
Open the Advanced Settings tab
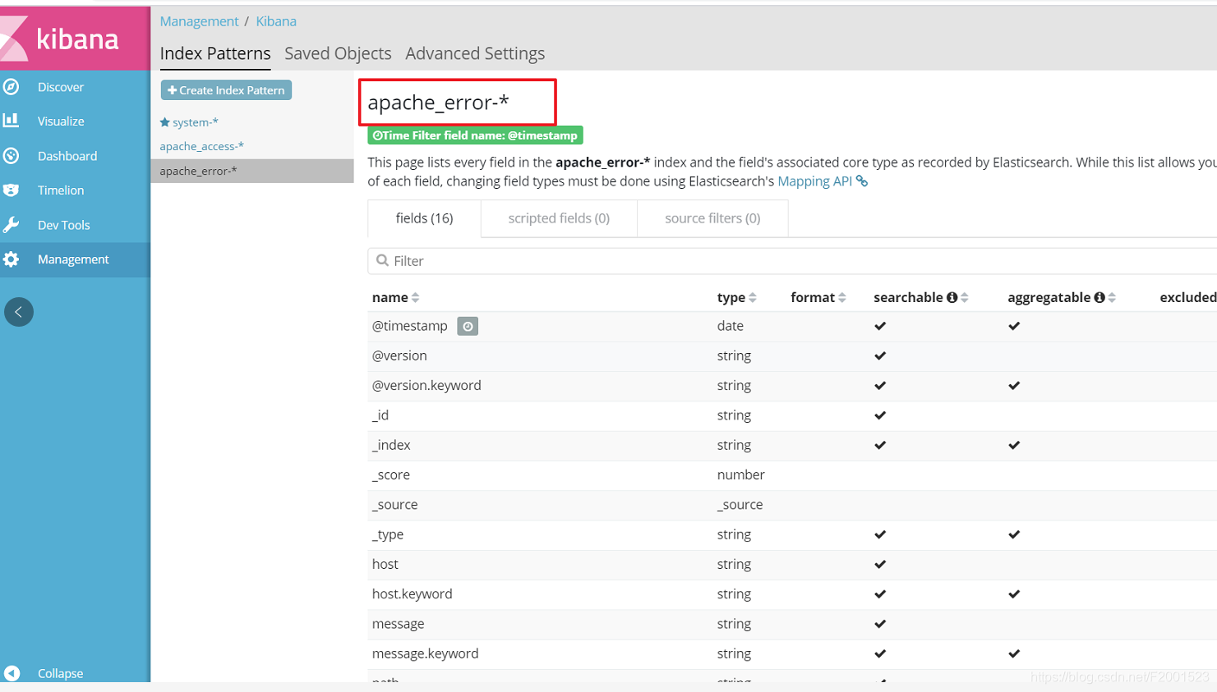tap(475, 53)
